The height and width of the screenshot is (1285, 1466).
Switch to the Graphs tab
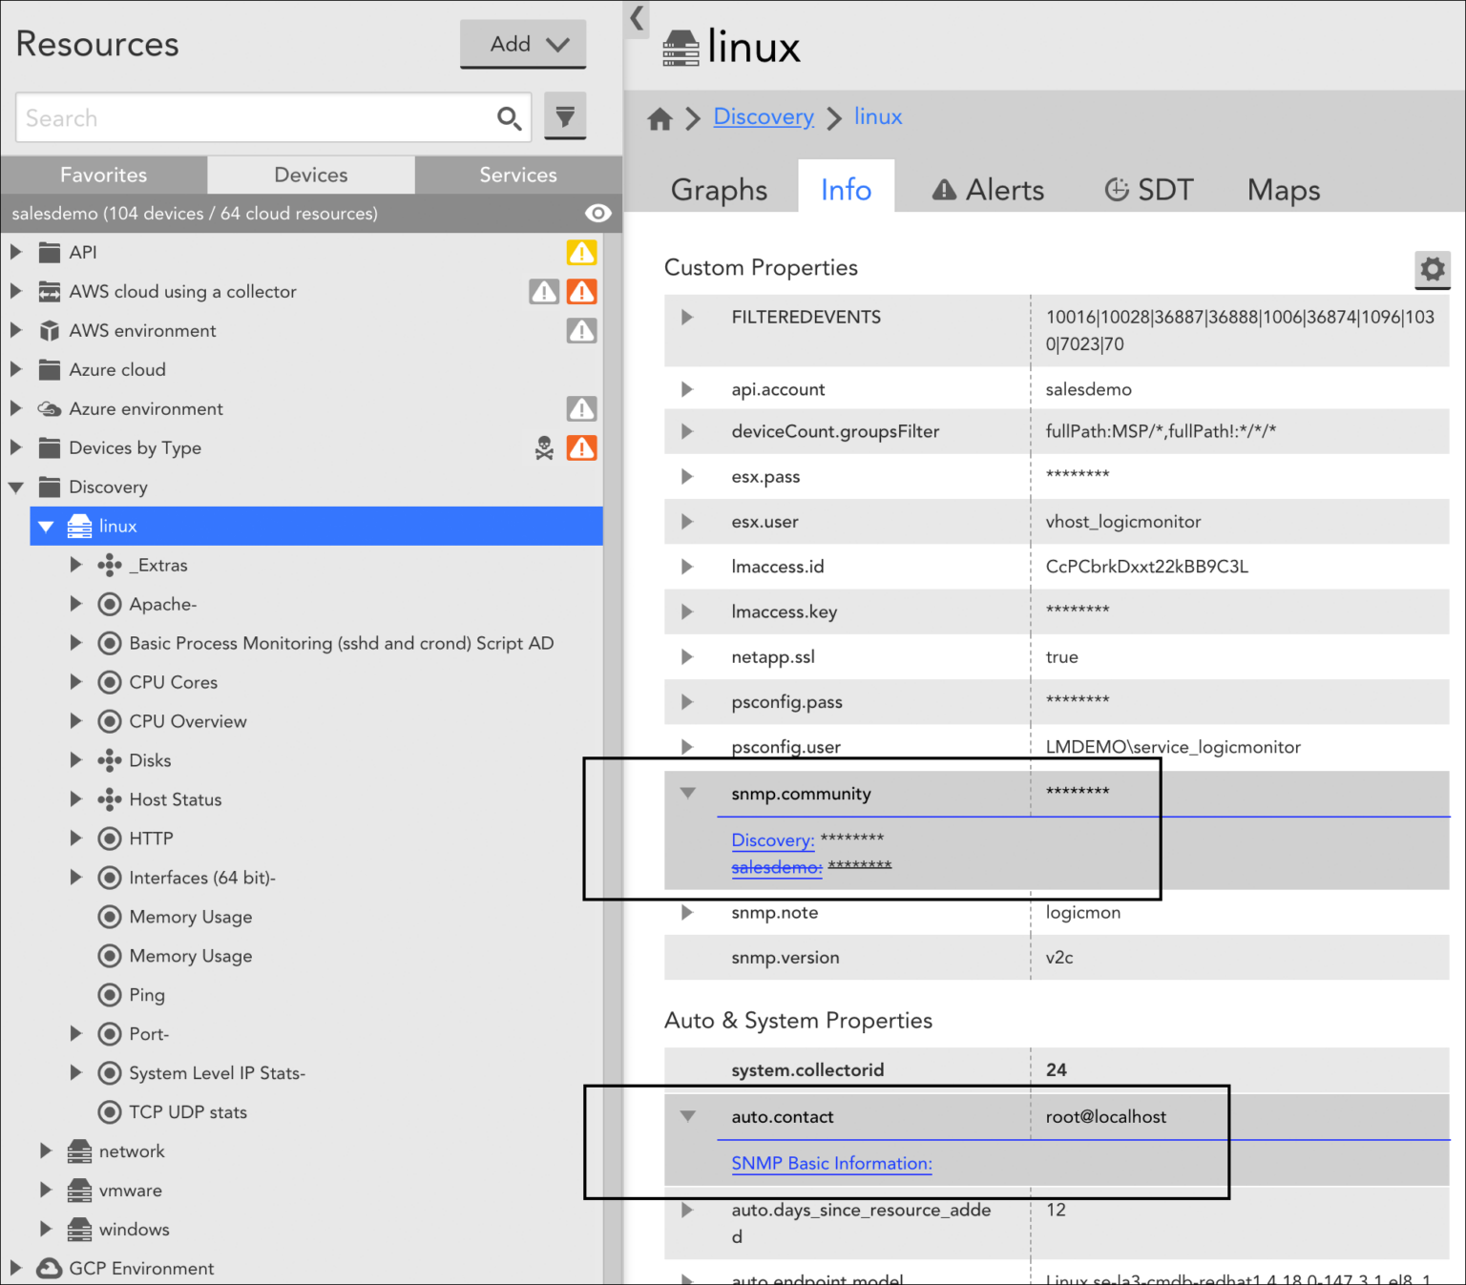(720, 189)
